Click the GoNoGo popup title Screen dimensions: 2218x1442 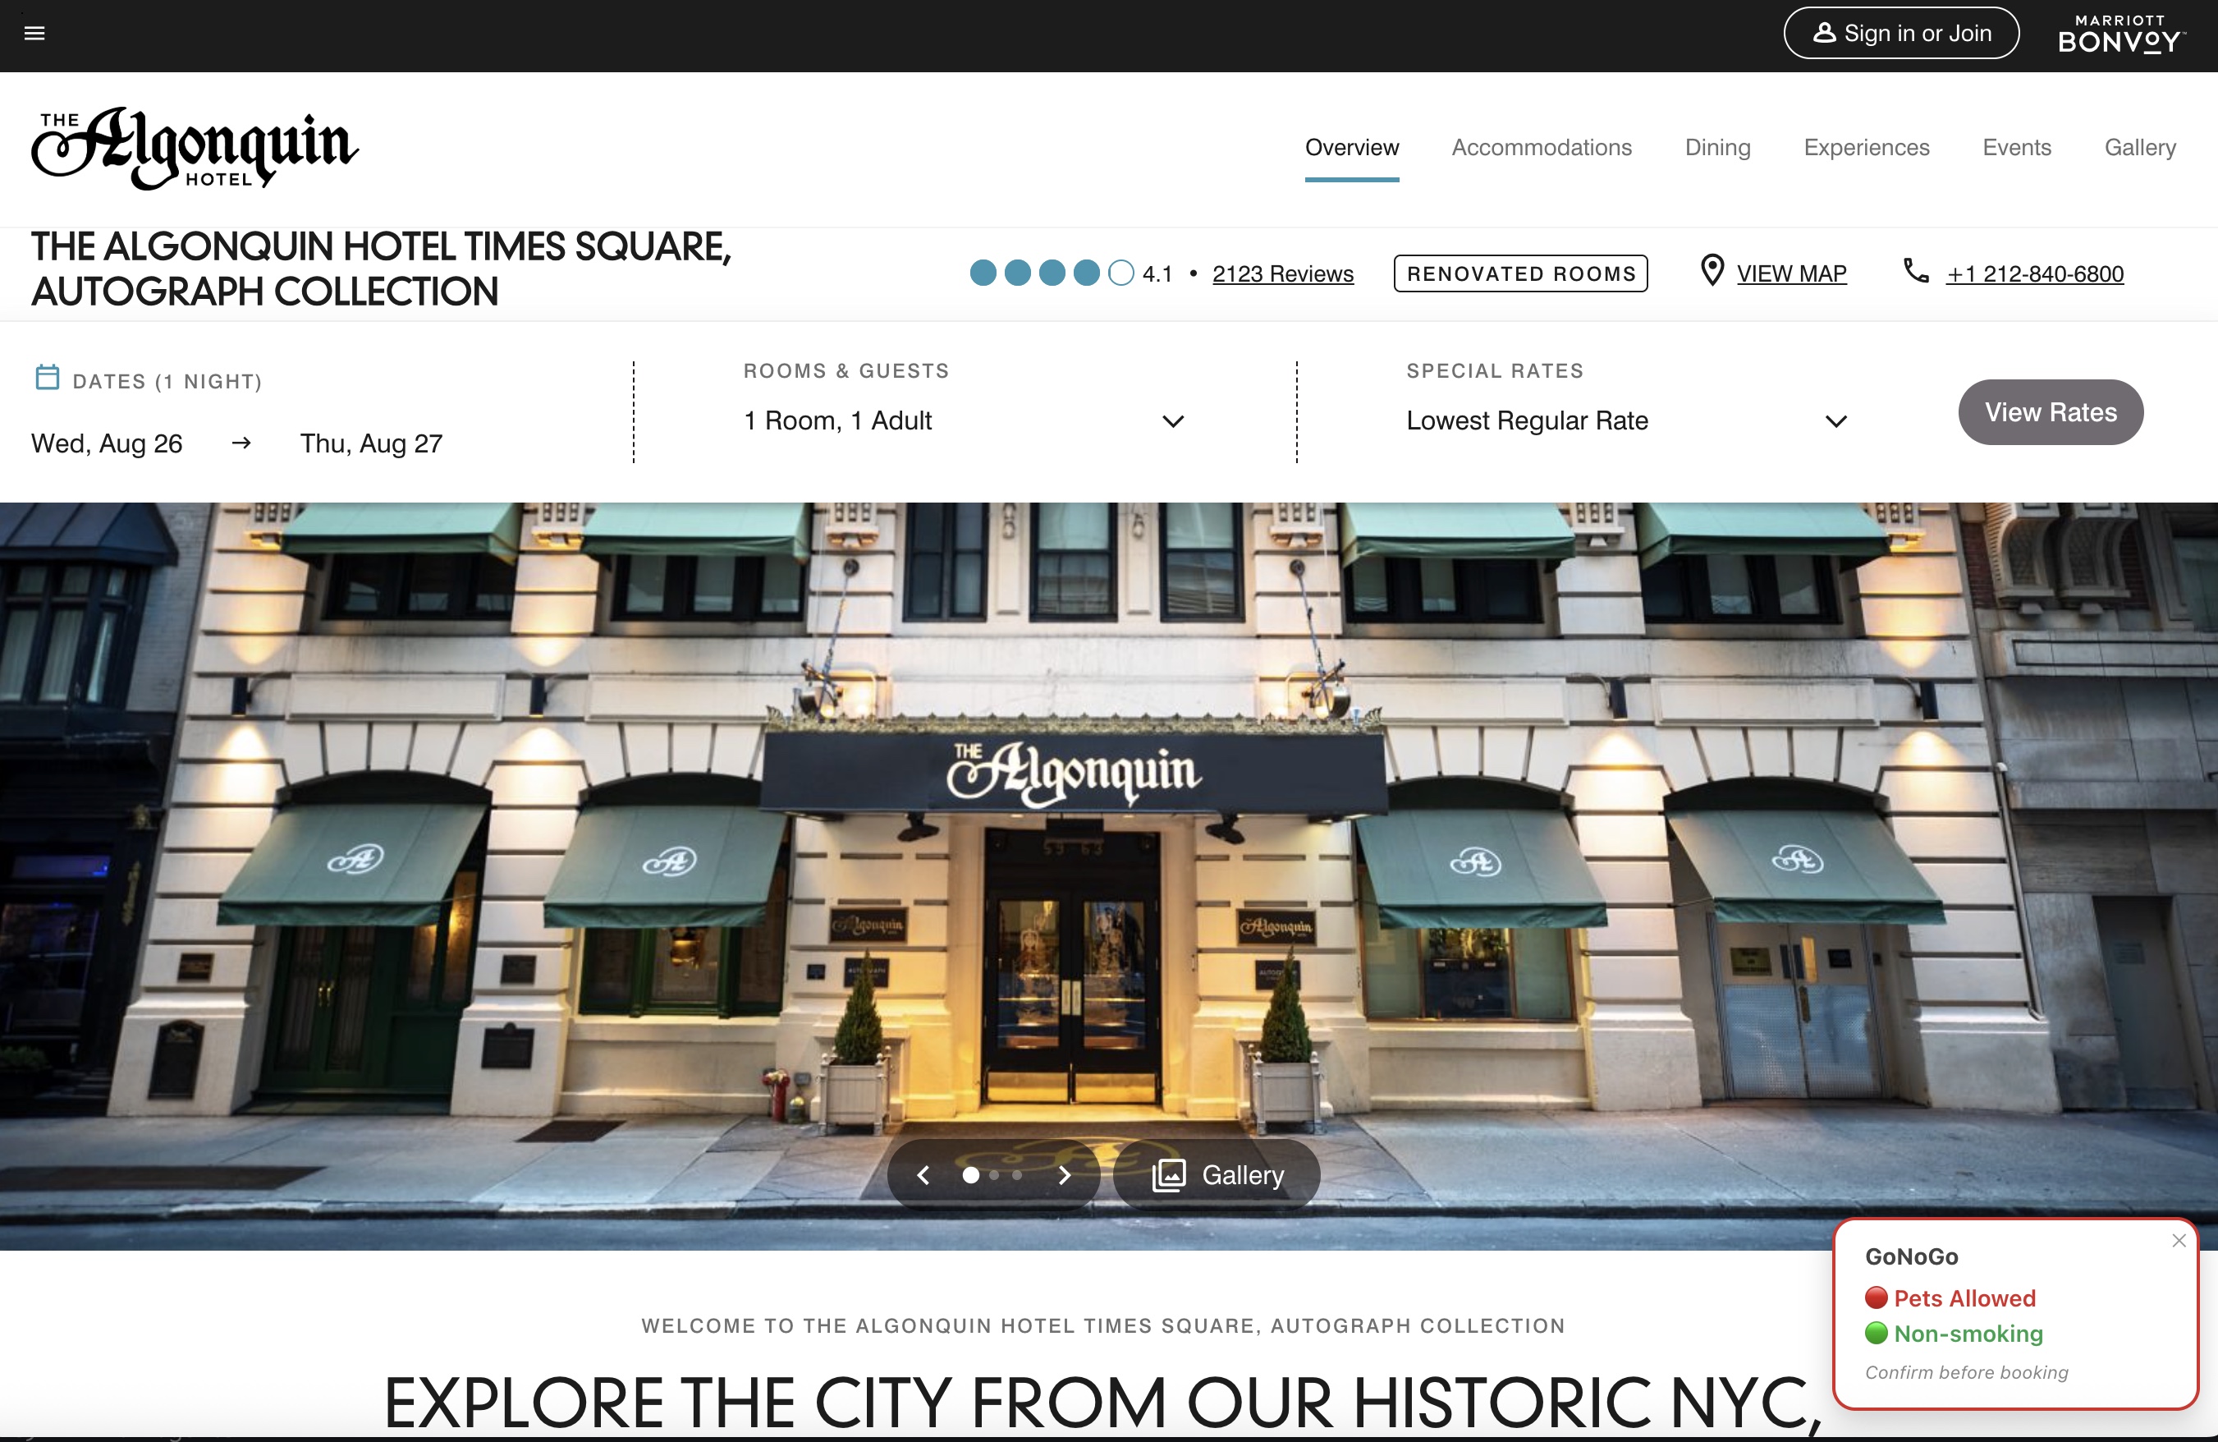tap(1911, 1256)
